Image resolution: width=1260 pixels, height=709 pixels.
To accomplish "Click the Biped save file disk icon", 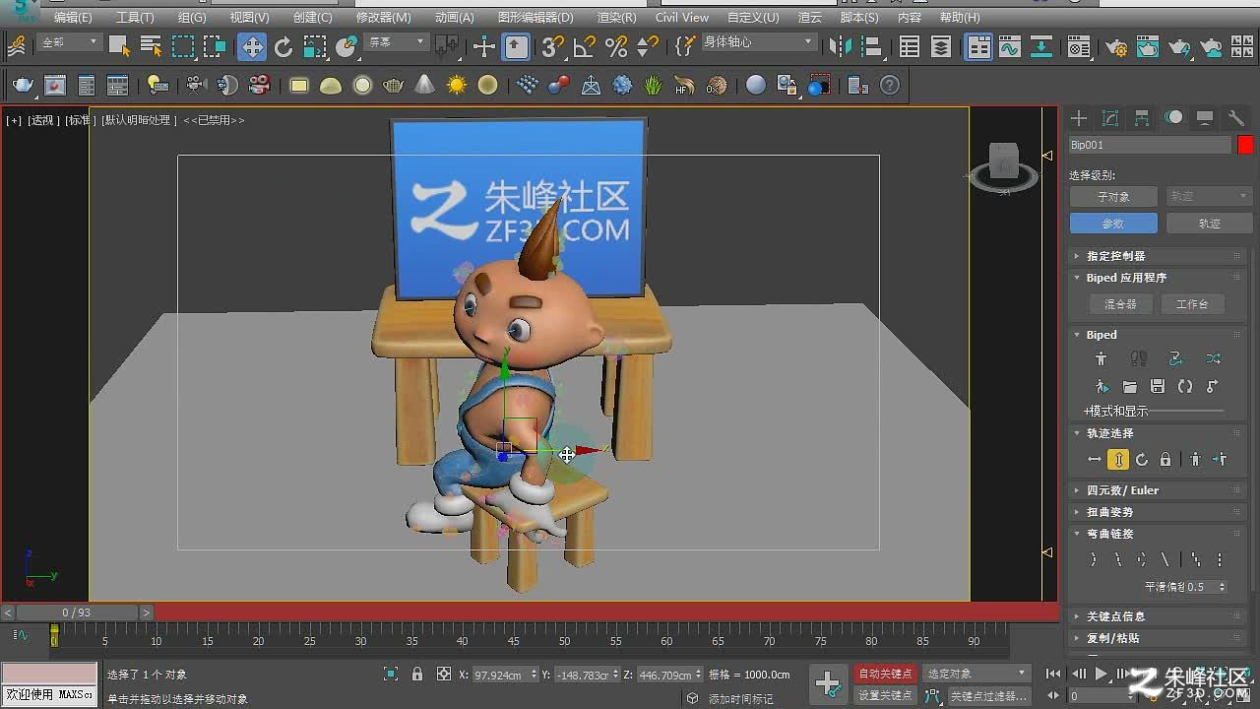I will point(1158,387).
